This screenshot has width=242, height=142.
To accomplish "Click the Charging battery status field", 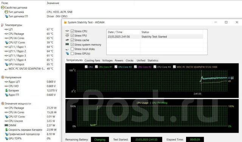I will click(100, 139).
